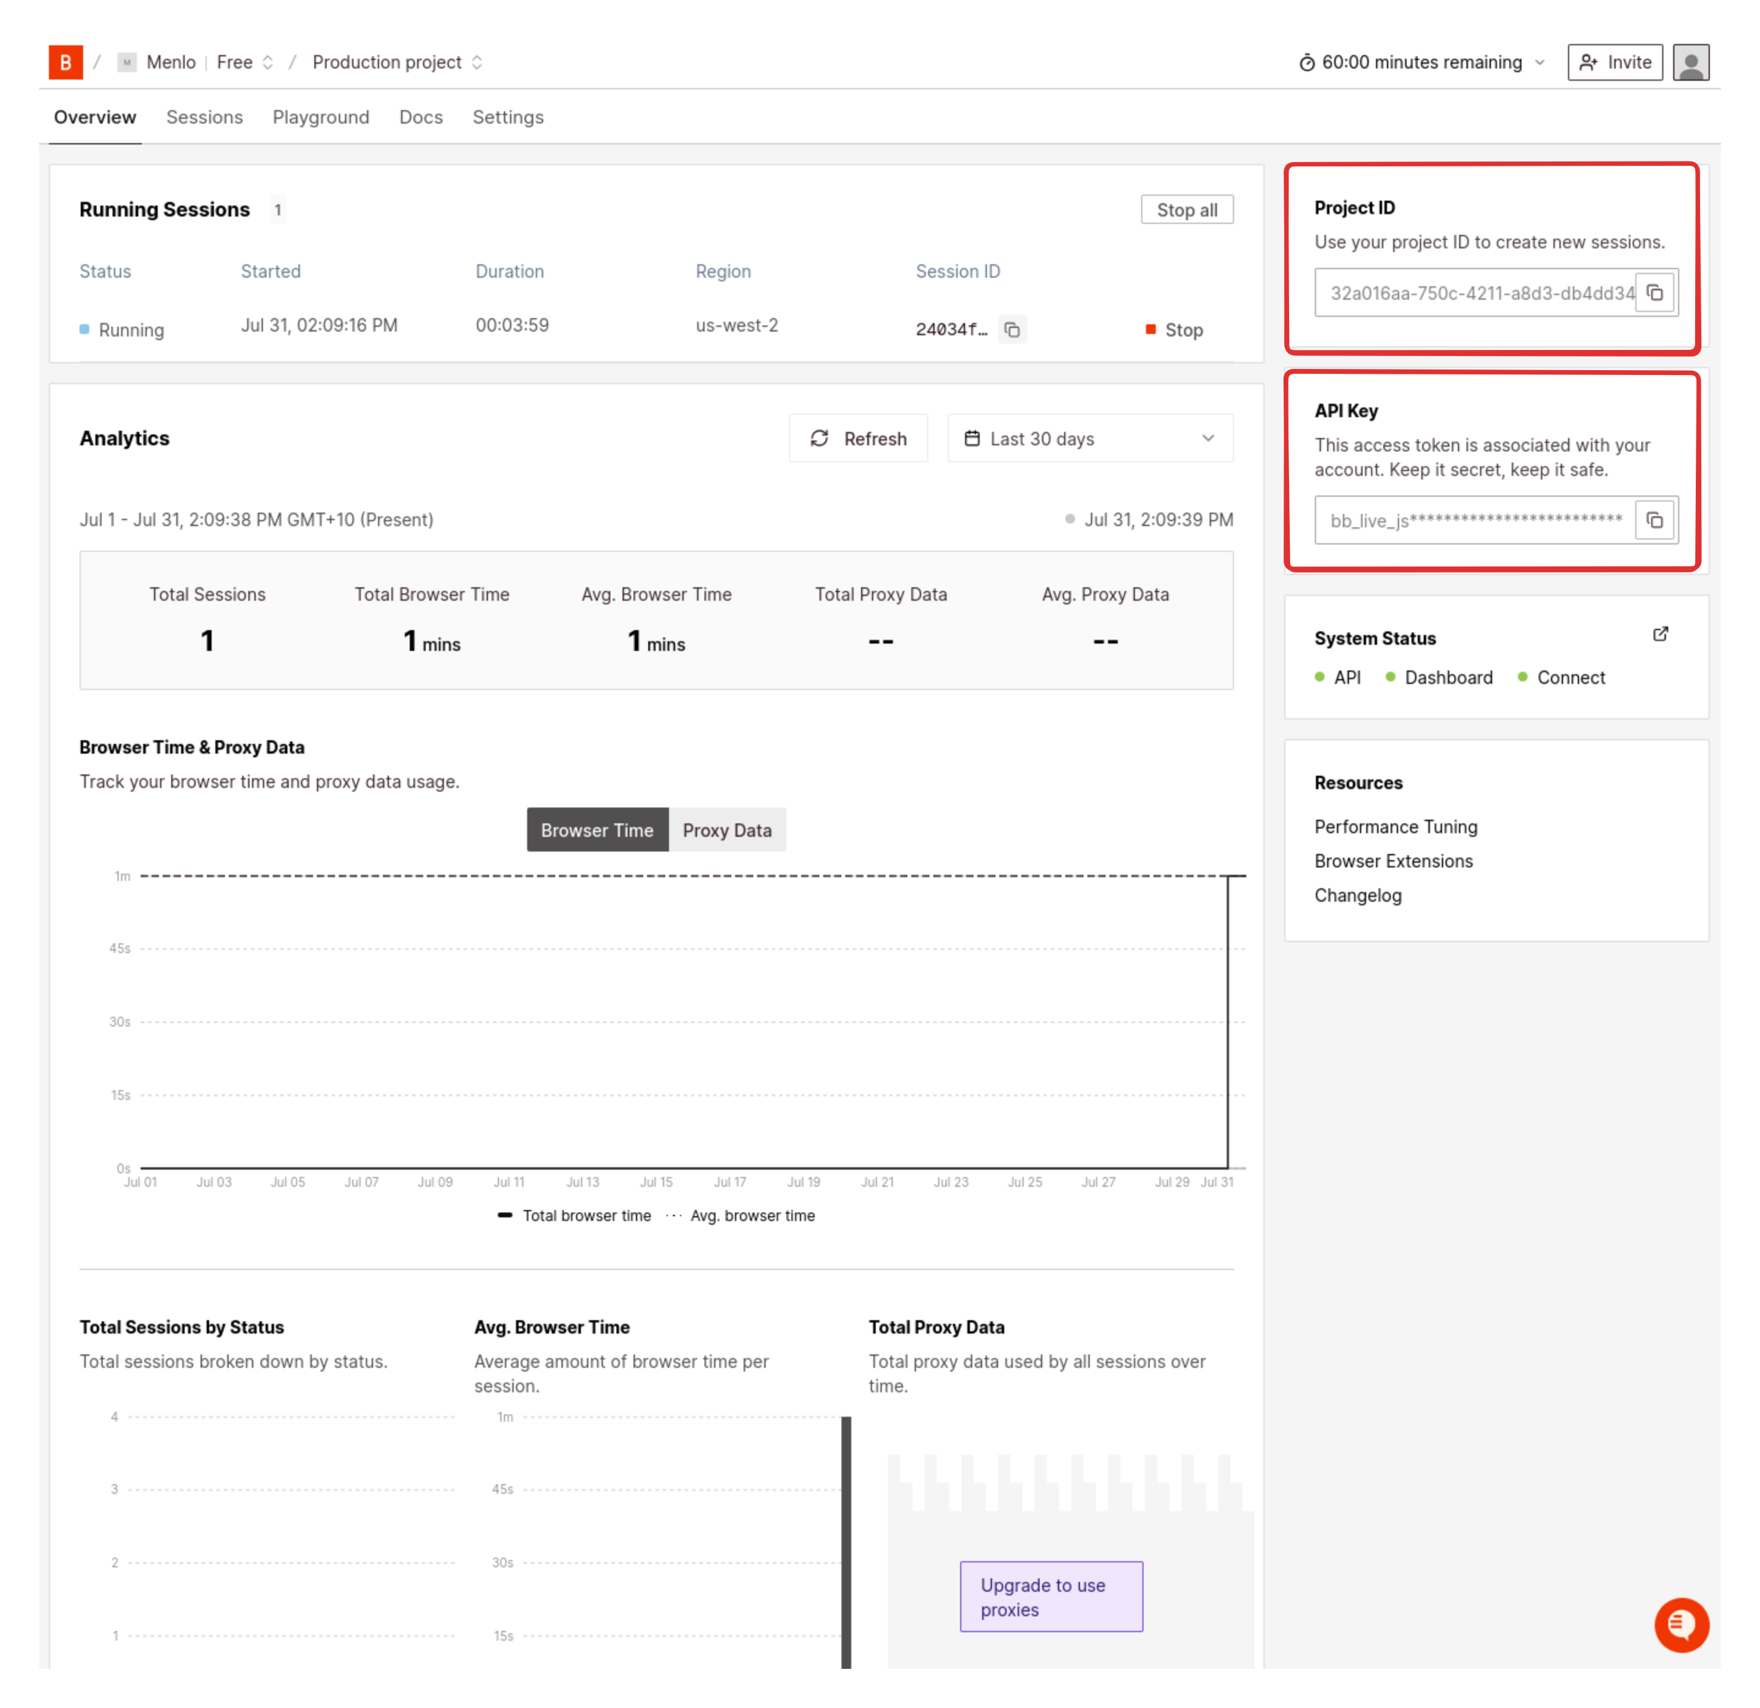Copy the Session ID using its copy icon
The width and height of the screenshot is (1760, 1708).
pos(1013,329)
